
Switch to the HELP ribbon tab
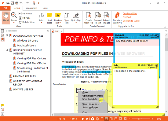(45, 8)
